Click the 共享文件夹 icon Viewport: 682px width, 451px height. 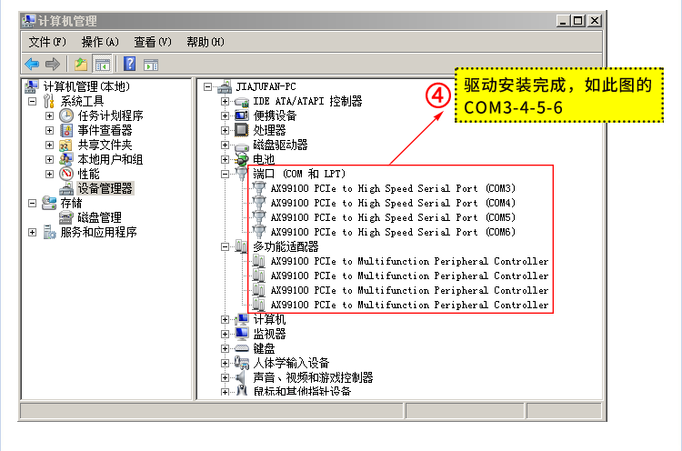tap(65, 145)
